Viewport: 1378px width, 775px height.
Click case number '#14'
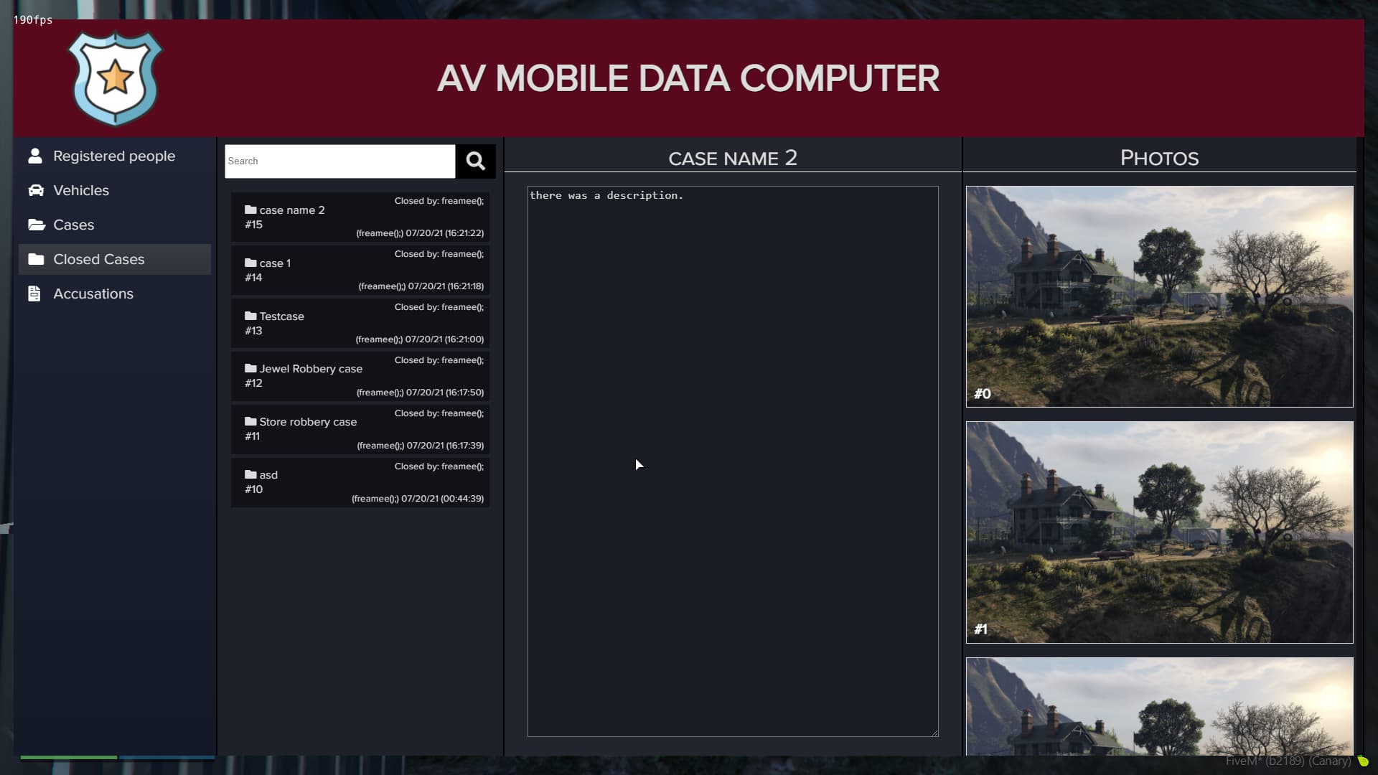pyautogui.click(x=253, y=278)
